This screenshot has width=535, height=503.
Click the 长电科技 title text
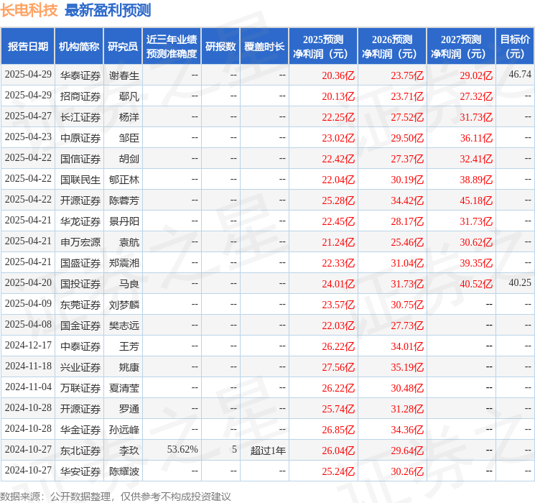29,10
